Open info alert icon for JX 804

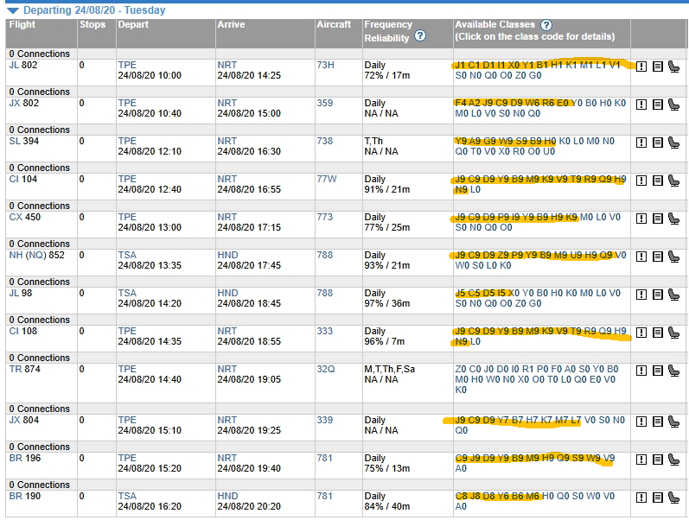point(641,422)
